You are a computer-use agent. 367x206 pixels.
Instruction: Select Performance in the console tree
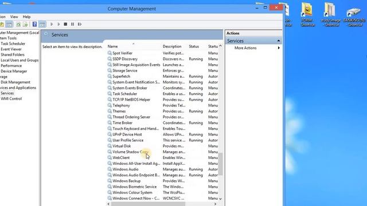click(x=11, y=66)
